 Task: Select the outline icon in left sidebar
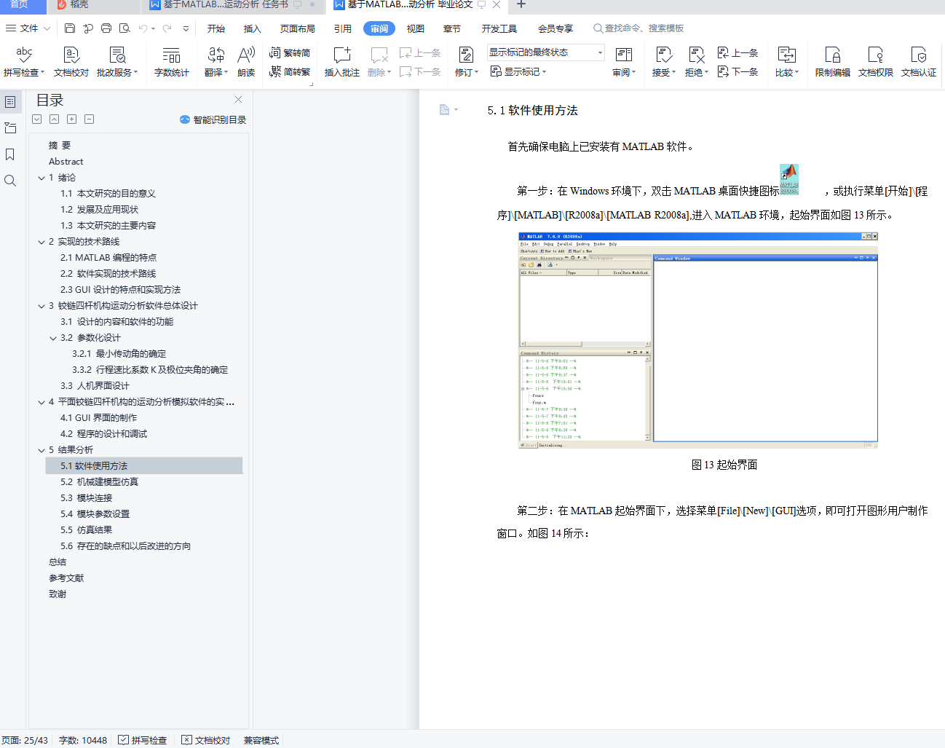[x=10, y=102]
